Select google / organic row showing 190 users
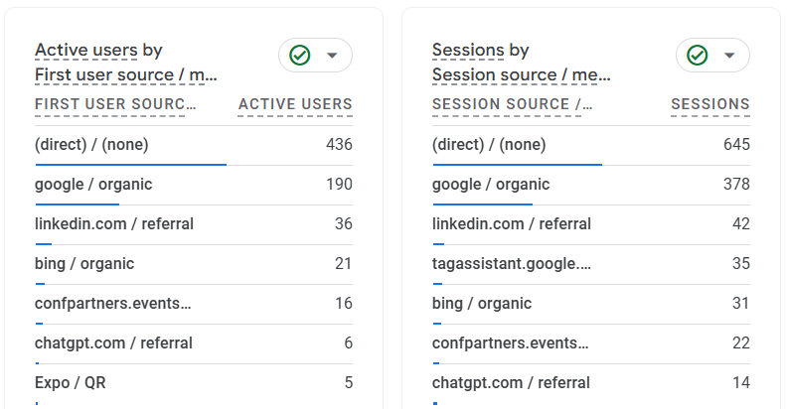This screenshot has width=787, height=409. coord(93,185)
